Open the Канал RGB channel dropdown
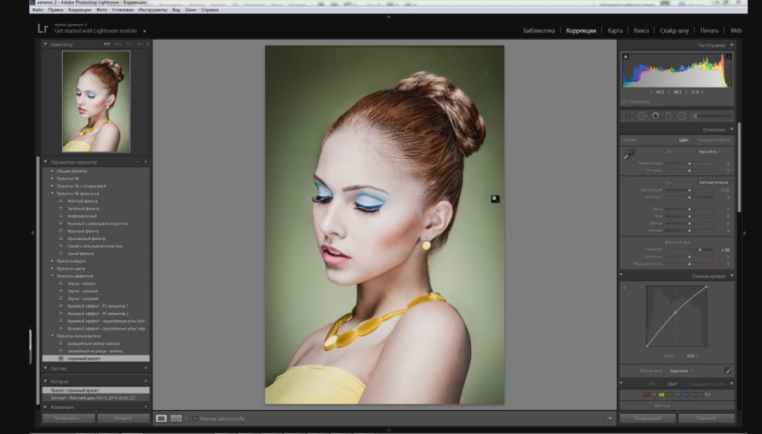 pyautogui.click(x=692, y=356)
